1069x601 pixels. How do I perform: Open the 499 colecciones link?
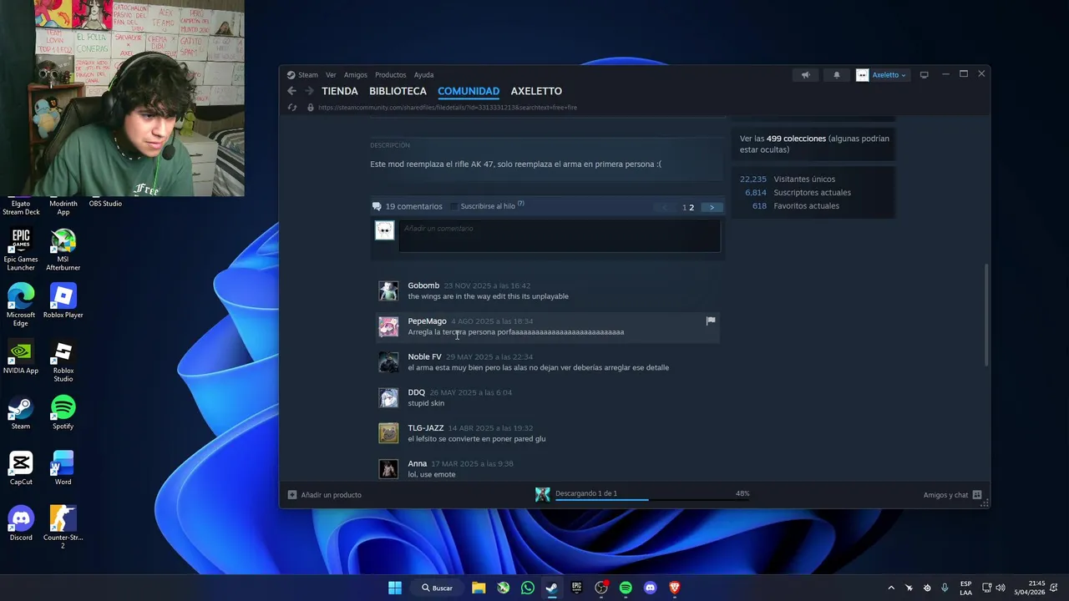click(796, 139)
